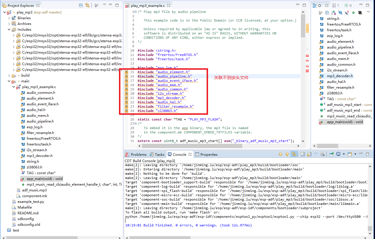This screenshot has width=375, height=239.
Task: Toggle Link with Editor in Project Explorer
Action: pyautogui.click(x=87, y=5)
